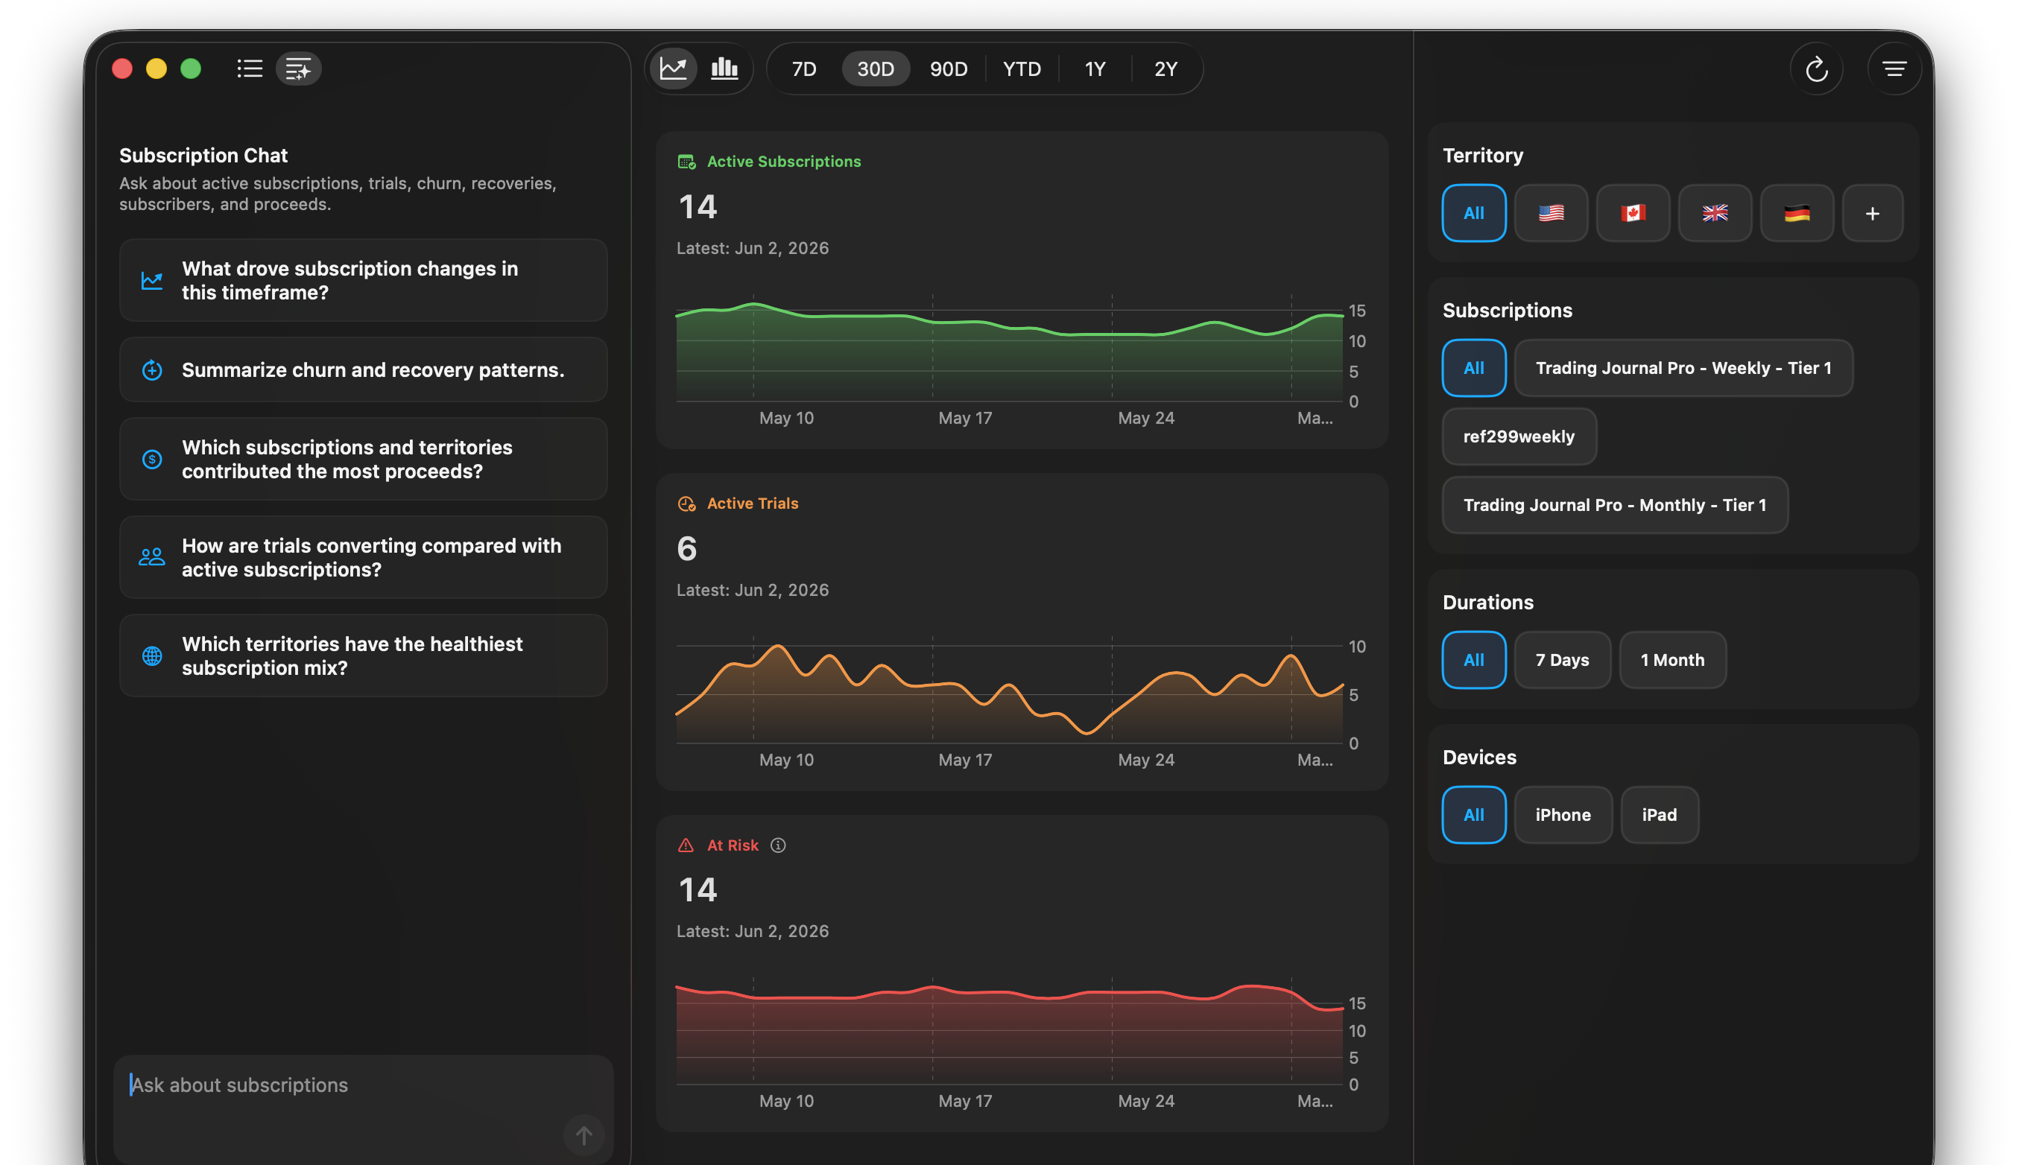Click the At Risk info icon
Viewport: 2018px width, 1165px height.
tap(777, 845)
